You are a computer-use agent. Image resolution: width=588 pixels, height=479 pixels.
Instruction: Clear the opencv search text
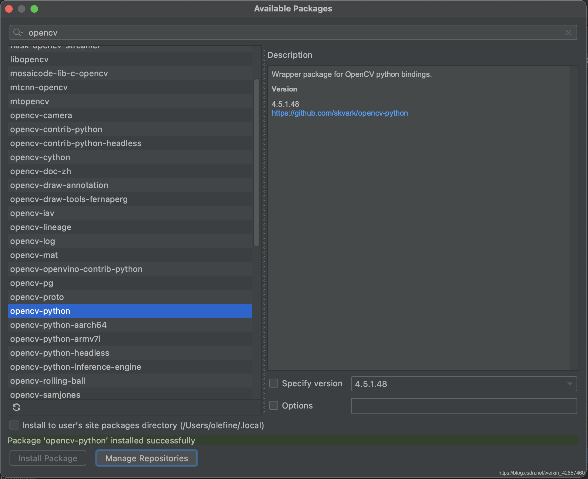[x=568, y=32]
